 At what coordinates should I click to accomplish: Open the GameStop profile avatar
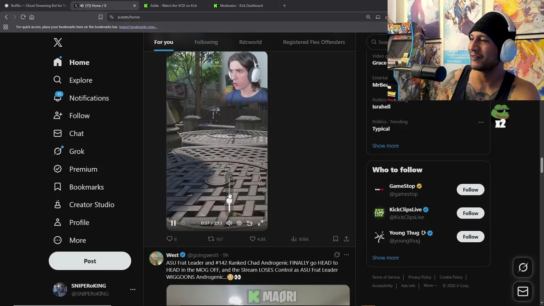379,190
